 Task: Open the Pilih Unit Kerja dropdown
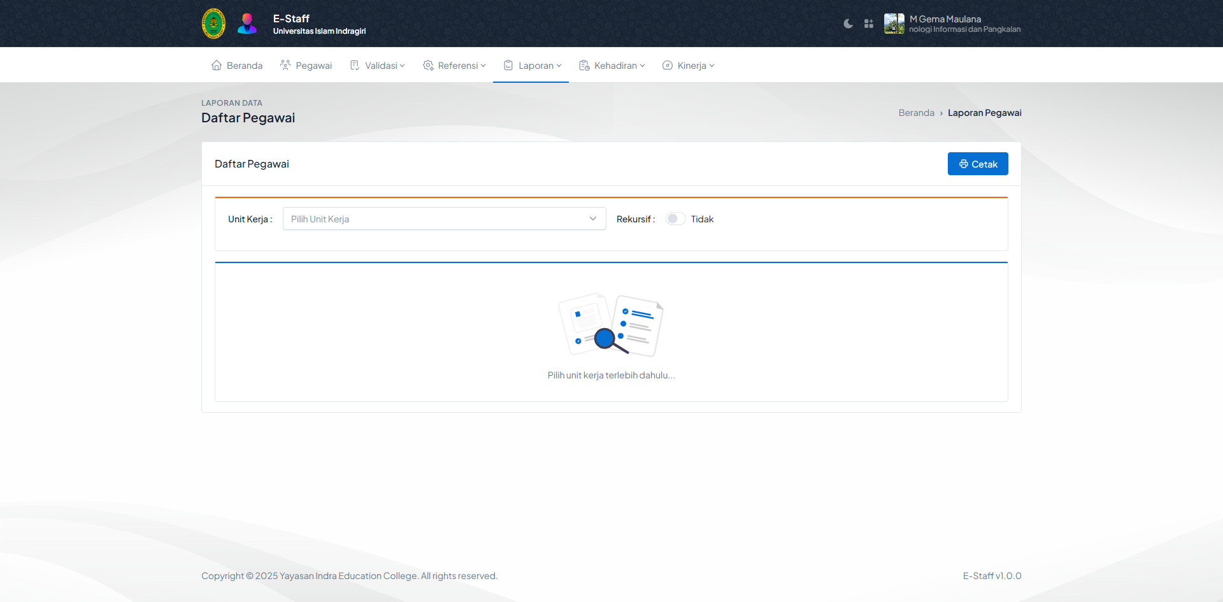point(444,219)
